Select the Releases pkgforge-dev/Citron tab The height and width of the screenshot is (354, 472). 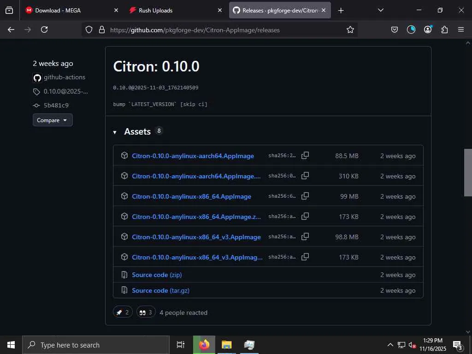[280, 11]
